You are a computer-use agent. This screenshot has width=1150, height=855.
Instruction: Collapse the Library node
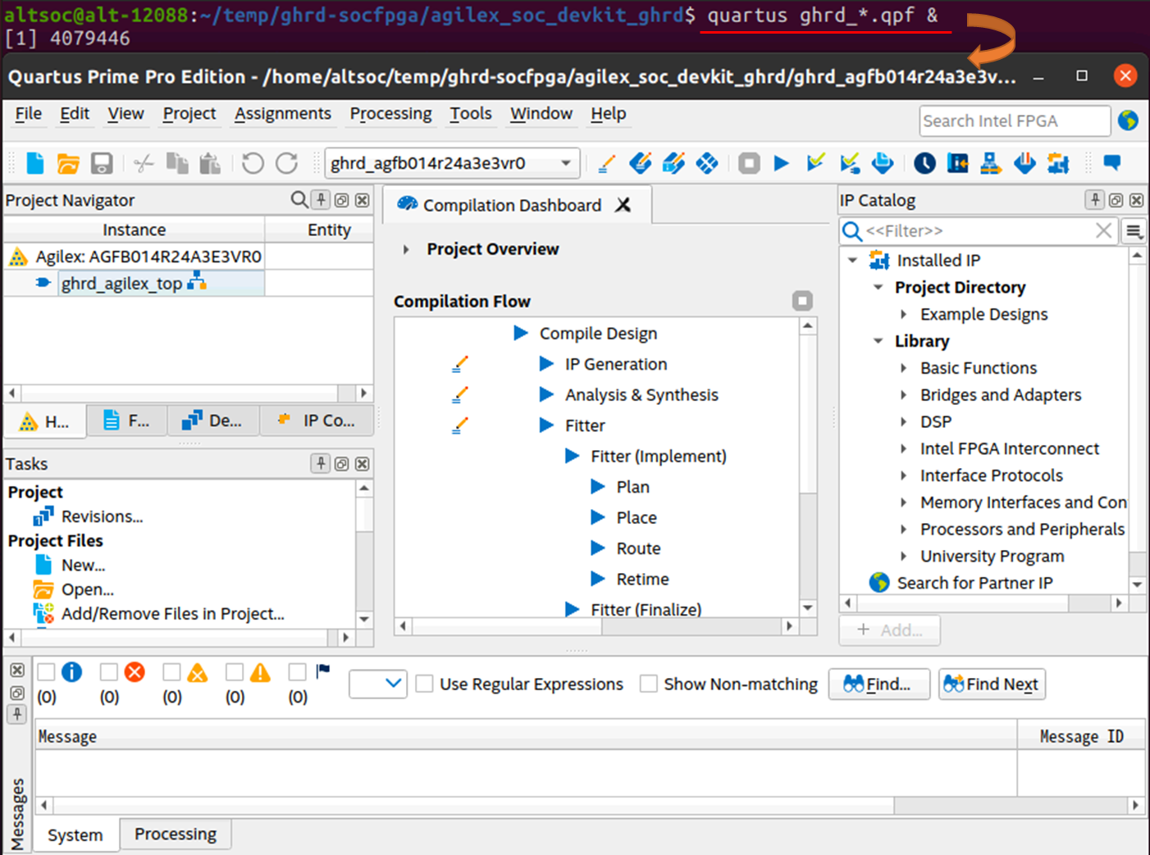click(878, 341)
